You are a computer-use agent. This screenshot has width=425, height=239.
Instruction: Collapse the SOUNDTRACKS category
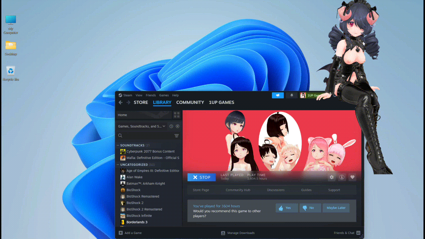click(118, 145)
